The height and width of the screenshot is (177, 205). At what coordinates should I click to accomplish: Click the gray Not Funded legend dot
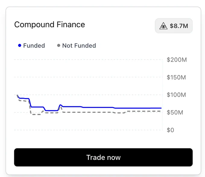point(59,46)
